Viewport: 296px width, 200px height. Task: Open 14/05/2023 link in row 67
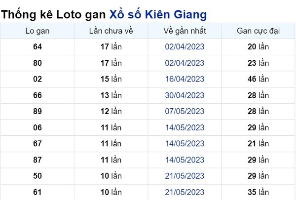click(x=185, y=144)
